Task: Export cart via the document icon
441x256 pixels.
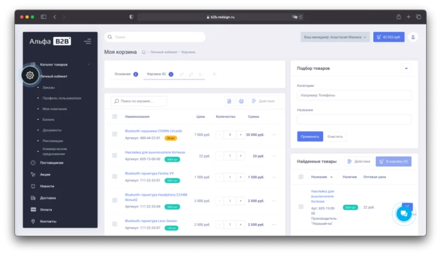Action: (229, 101)
